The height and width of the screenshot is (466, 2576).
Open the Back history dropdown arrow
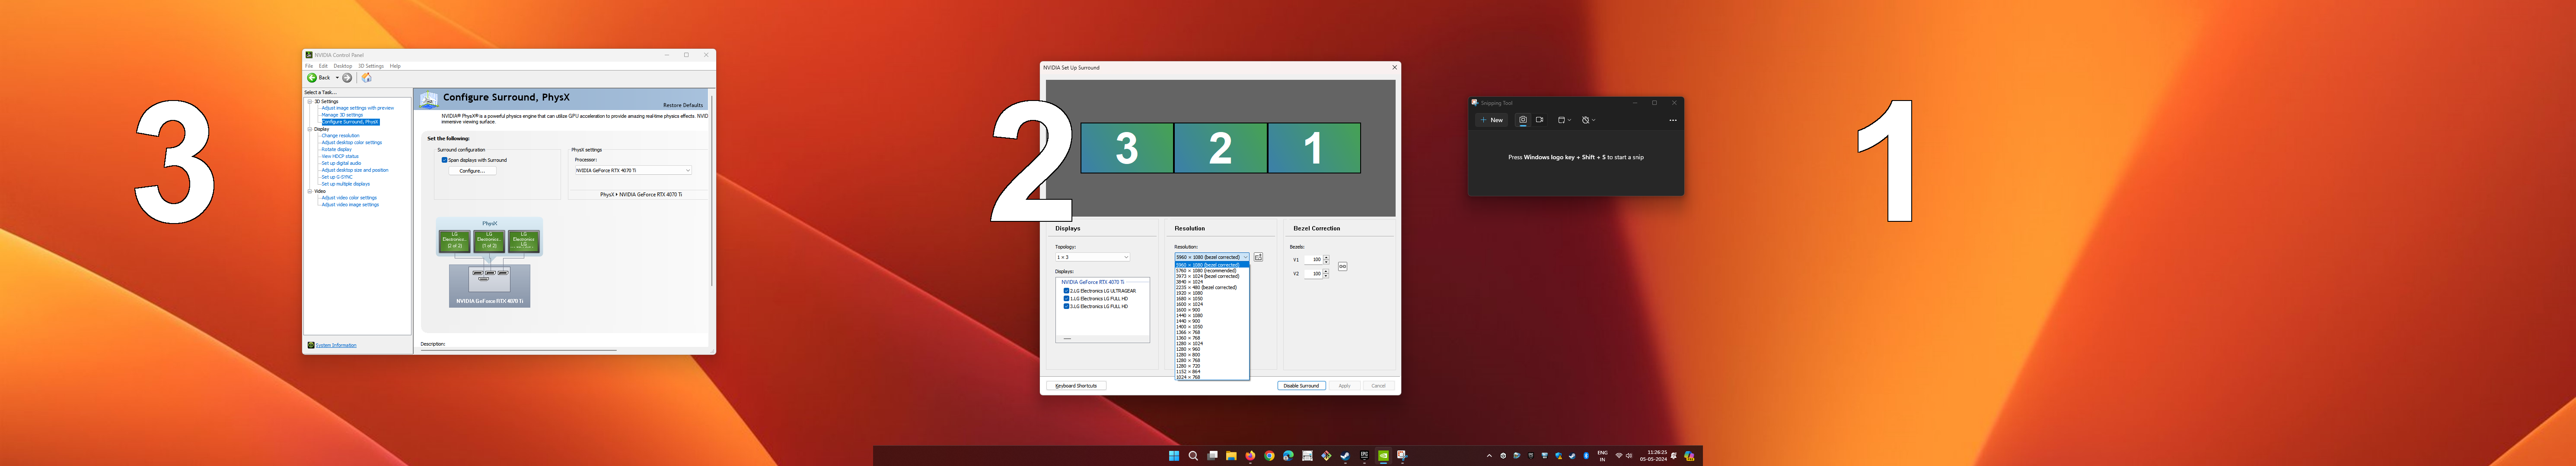(337, 78)
